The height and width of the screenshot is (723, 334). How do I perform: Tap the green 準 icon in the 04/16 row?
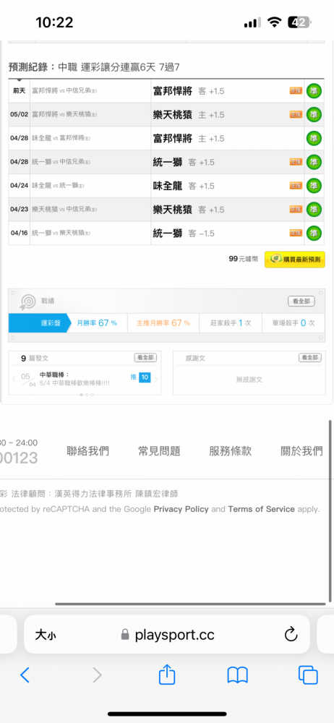(x=314, y=233)
